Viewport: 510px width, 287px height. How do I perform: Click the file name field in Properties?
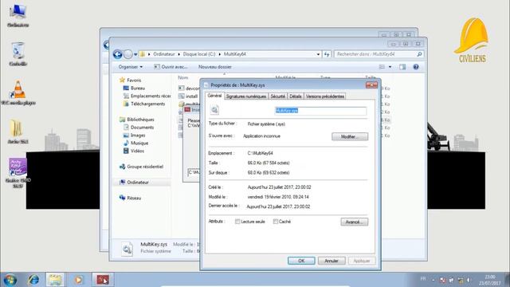[320, 111]
